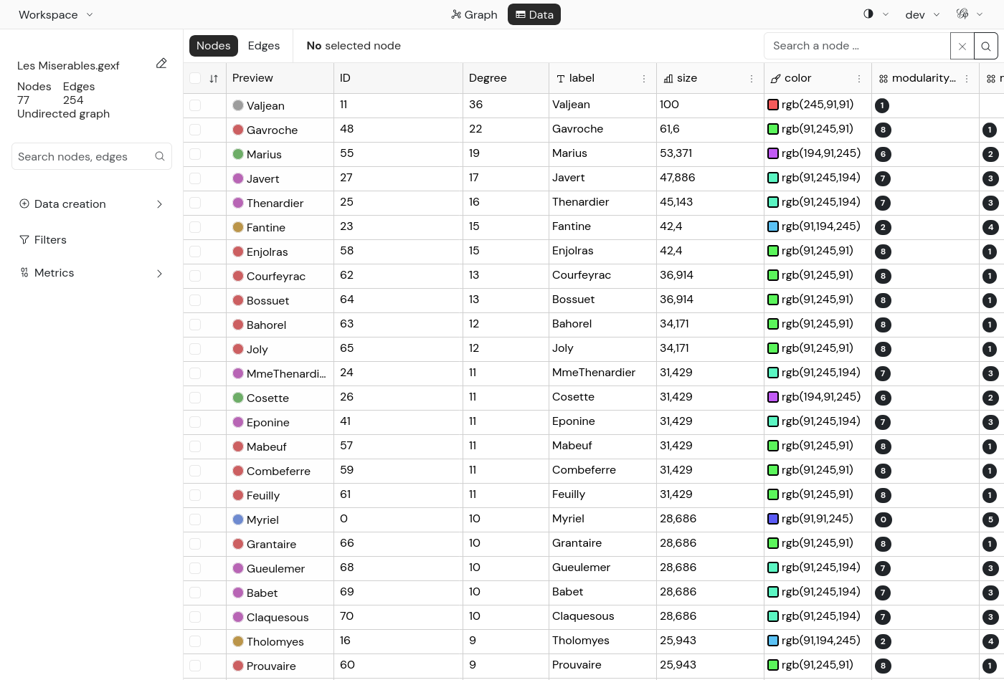Image resolution: width=1004 pixels, height=680 pixels.
Task: Toggle the contrast theme icon in the top bar
Action: 868,14
